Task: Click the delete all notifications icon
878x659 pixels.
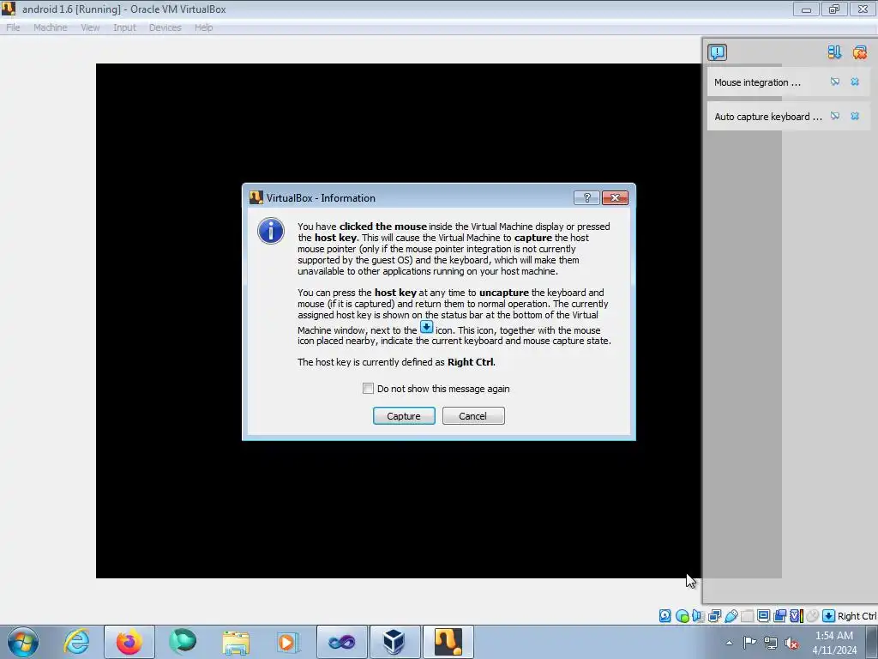Action: [x=859, y=52]
